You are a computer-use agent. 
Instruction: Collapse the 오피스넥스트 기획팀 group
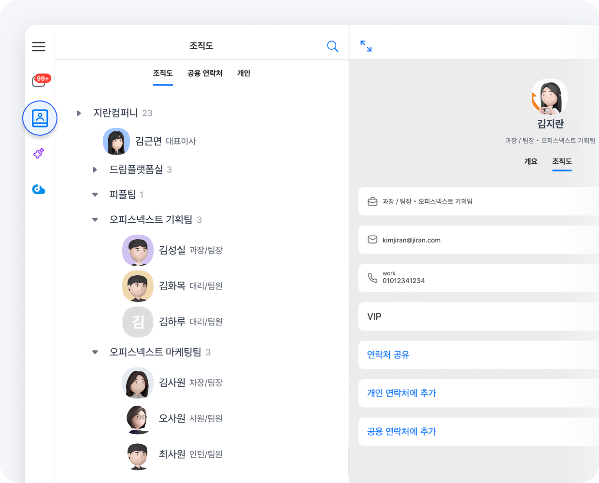(95, 219)
